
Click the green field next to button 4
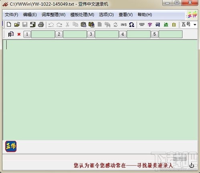[x=139, y=34]
